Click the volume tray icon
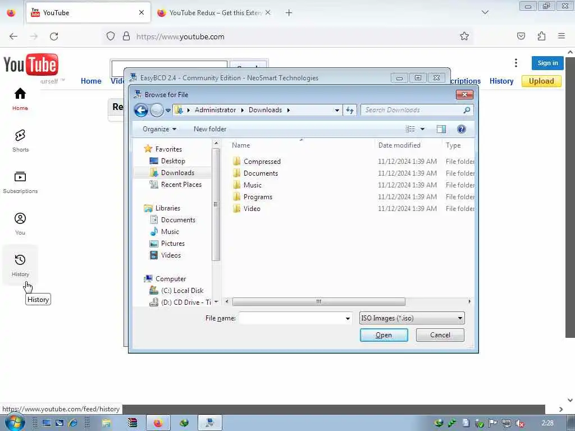 tap(519, 423)
